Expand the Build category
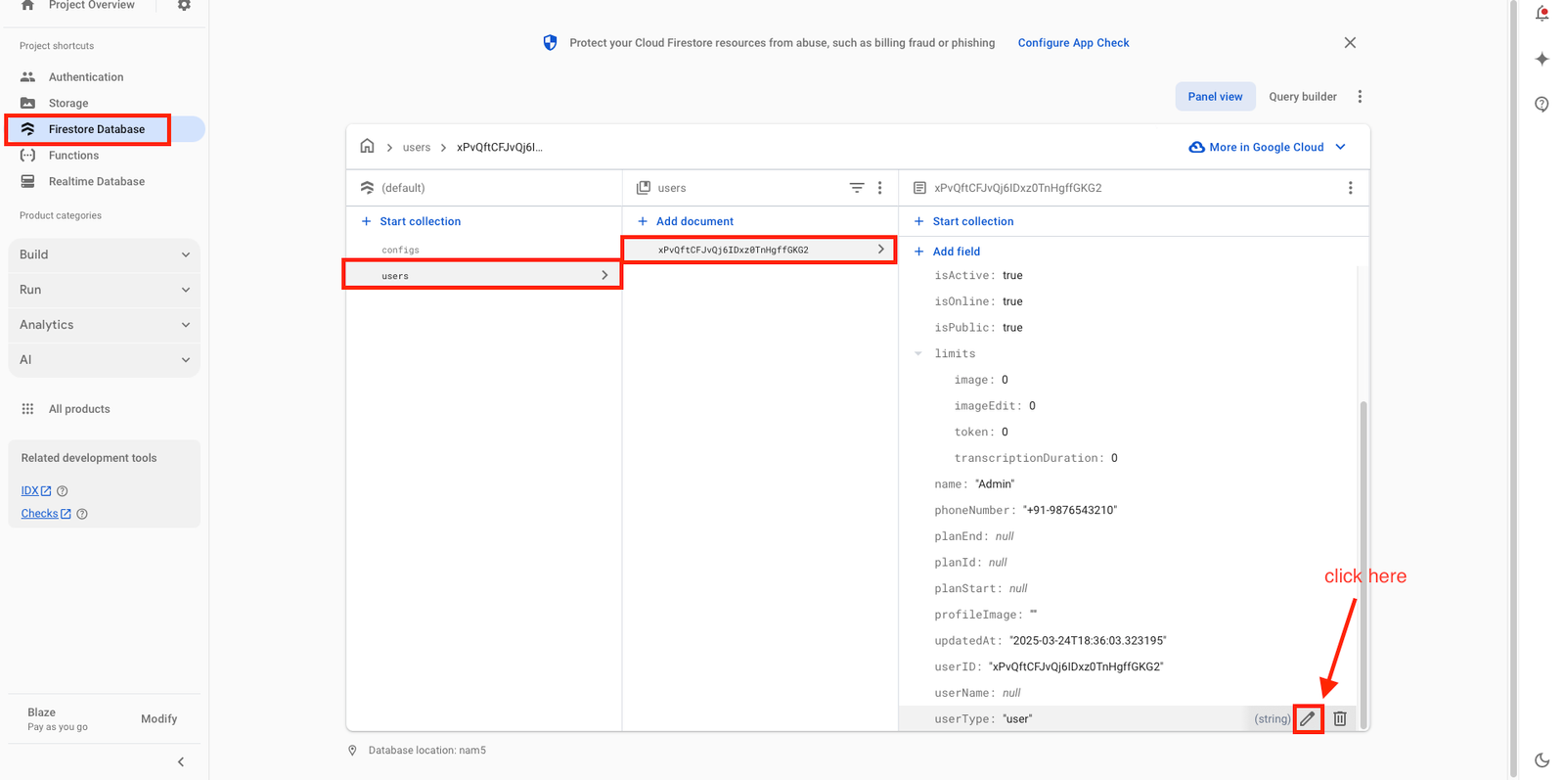Viewport: 1565px width, 780px height. [x=104, y=254]
